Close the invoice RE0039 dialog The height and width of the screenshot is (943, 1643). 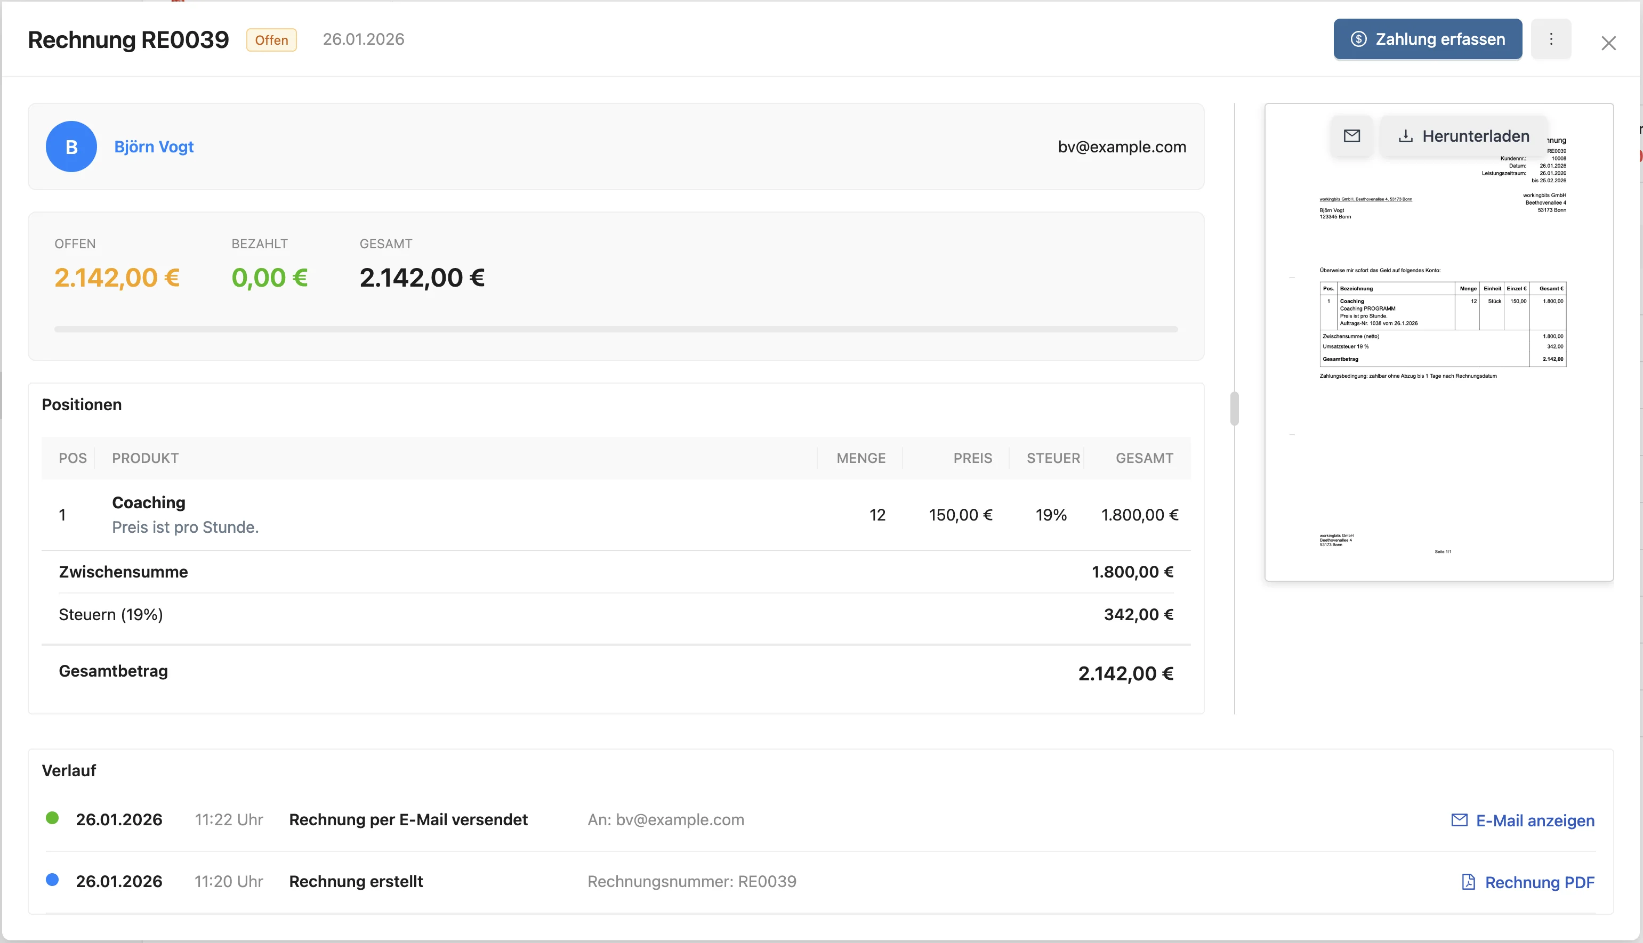[x=1608, y=43]
